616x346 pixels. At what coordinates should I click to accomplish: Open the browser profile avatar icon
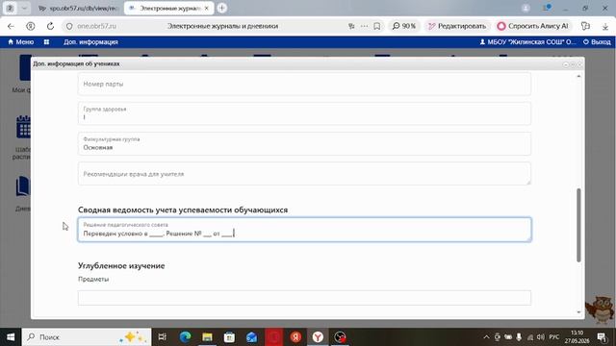point(526,8)
